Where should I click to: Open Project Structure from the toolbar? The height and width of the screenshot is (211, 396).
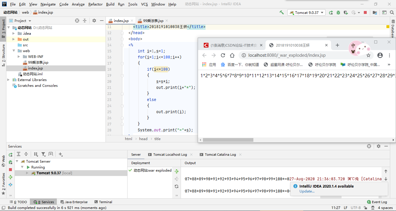(x=375, y=12)
